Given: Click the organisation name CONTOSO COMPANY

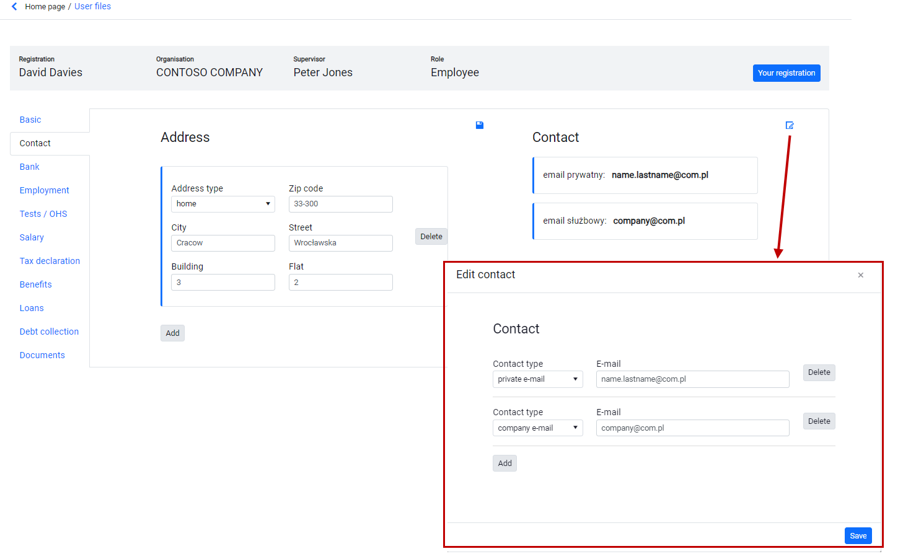Looking at the screenshot, I should pyautogui.click(x=209, y=73).
